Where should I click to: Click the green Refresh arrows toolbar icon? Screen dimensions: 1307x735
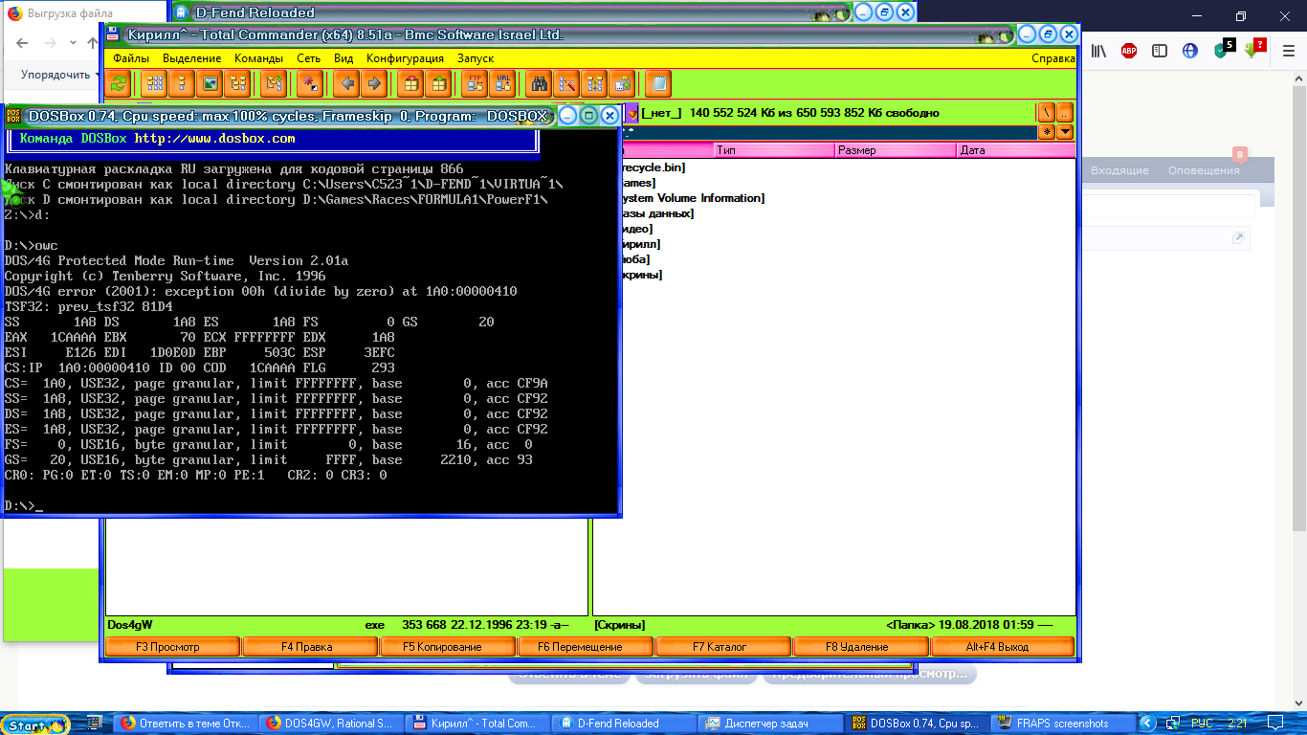pos(117,84)
